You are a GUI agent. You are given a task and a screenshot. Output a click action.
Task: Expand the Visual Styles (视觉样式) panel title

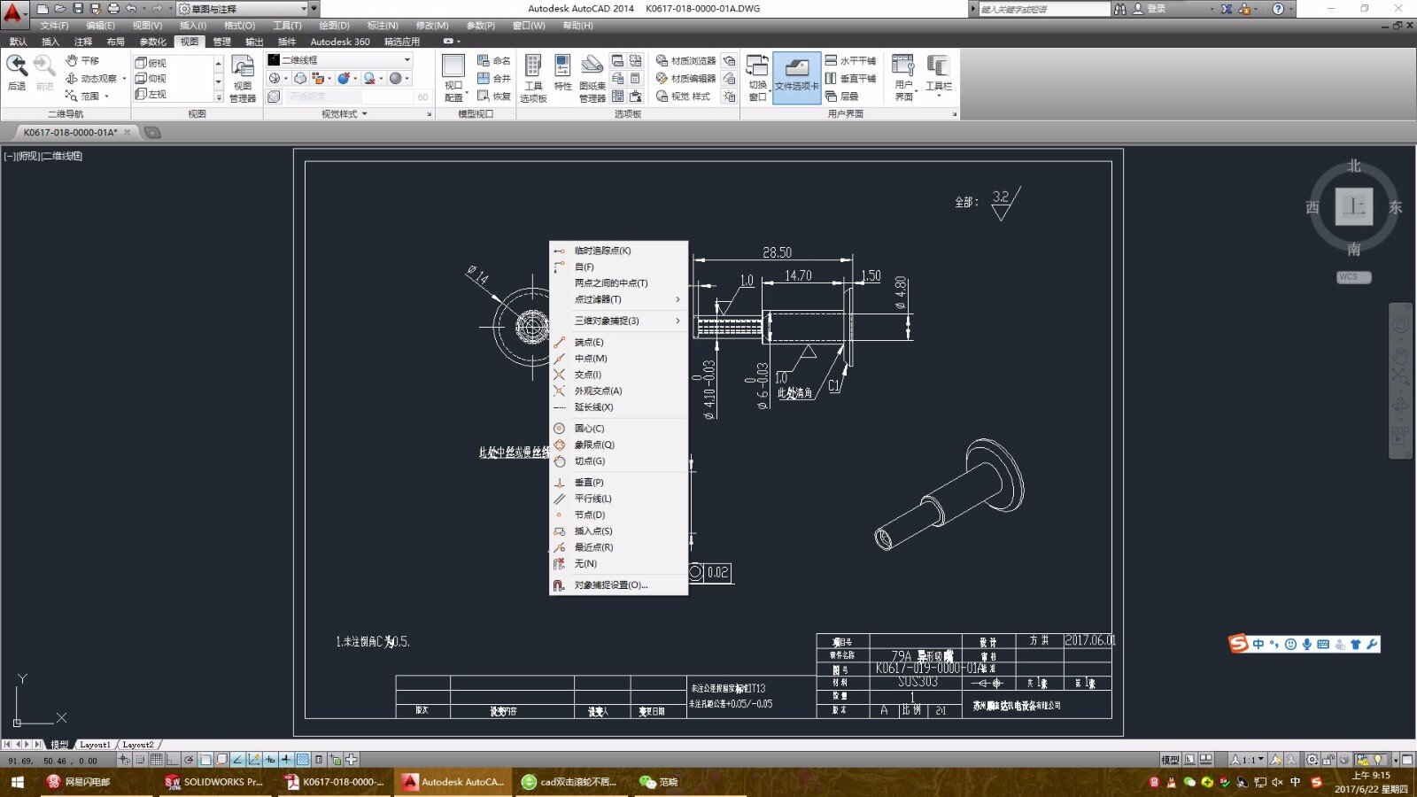click(345, 113)
